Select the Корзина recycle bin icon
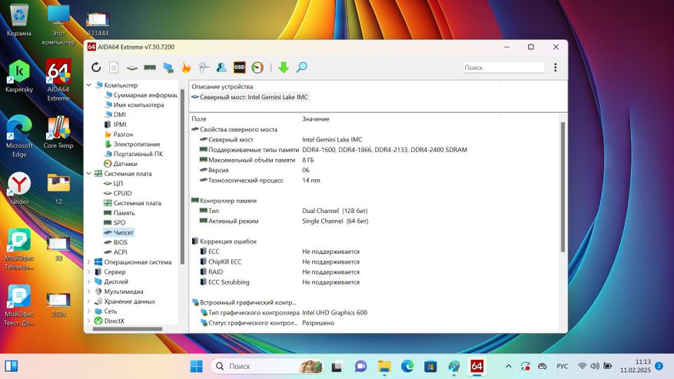 (x=19, y=20)
